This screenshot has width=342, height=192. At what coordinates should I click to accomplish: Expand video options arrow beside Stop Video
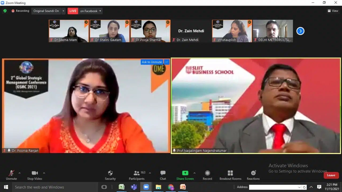click(44, 173)
